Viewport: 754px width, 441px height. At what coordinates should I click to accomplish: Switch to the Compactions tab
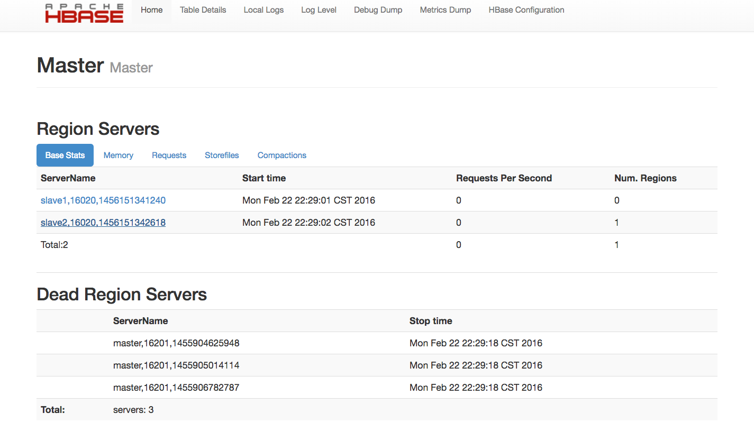tap(281, 155)
